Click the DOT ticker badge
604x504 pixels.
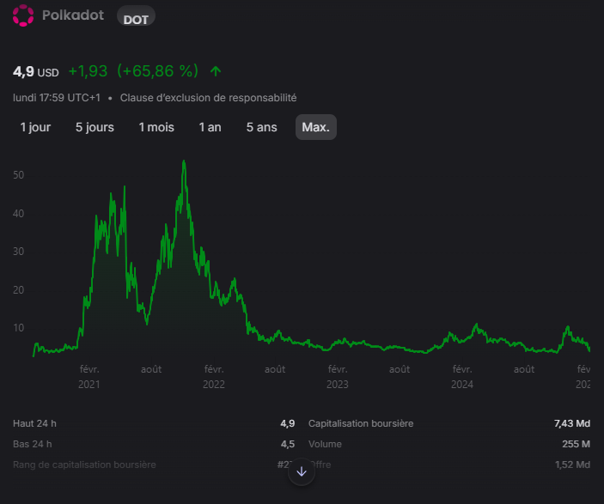(136, 16)
